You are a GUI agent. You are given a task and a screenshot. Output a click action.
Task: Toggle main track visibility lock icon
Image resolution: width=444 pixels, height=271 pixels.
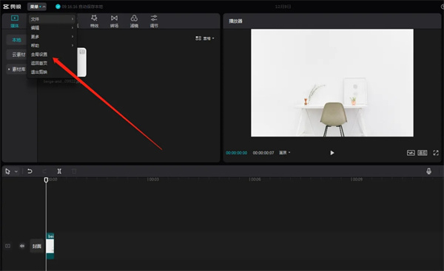point(7,246)
